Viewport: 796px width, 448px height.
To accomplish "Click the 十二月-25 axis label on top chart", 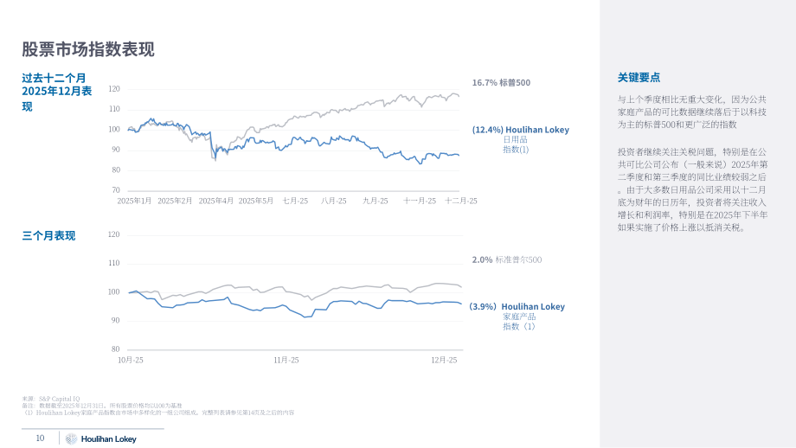I will (x=460, y=201).
